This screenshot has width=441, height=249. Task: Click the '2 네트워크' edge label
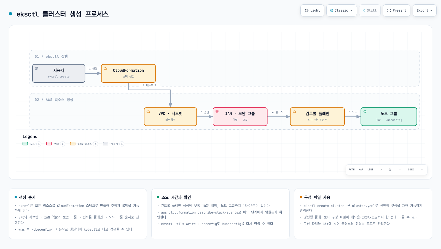tap(149, 85)
